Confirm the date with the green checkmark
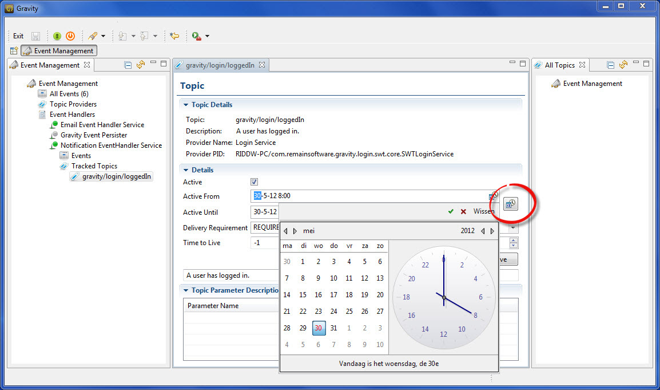This screenshot has width=660, height=390. pyautogui.click(x=451, y=211)
